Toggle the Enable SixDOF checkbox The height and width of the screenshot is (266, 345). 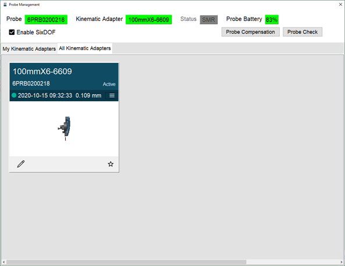point(12,32)
